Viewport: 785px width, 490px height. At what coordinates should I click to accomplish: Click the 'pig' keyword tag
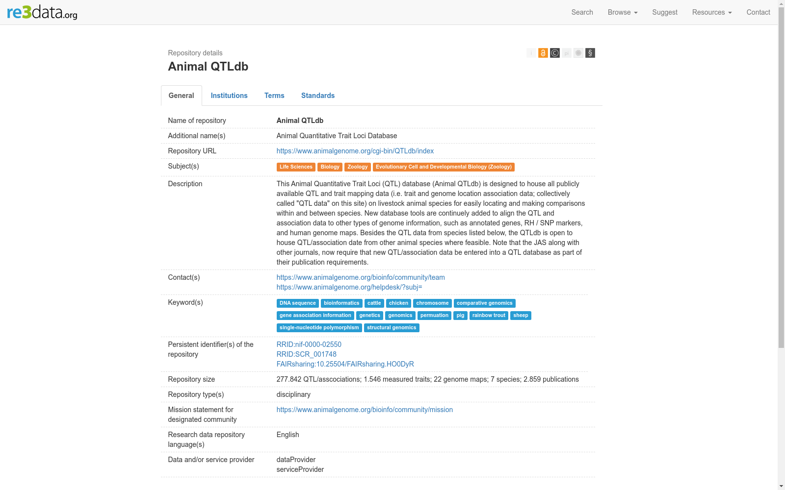click(x=460, y=316)
